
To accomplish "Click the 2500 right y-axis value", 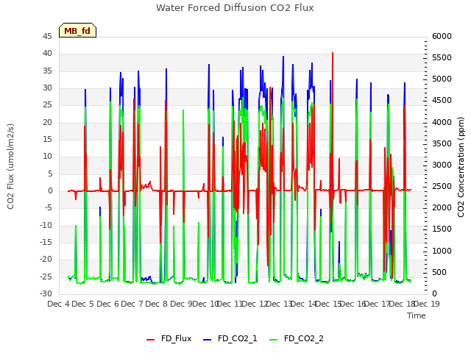I will (442, 186).
